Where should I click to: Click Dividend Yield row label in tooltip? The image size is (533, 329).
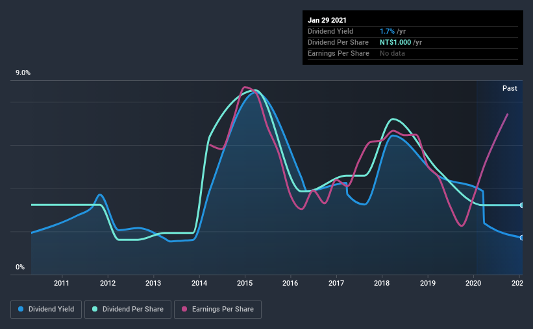point(330,31)
